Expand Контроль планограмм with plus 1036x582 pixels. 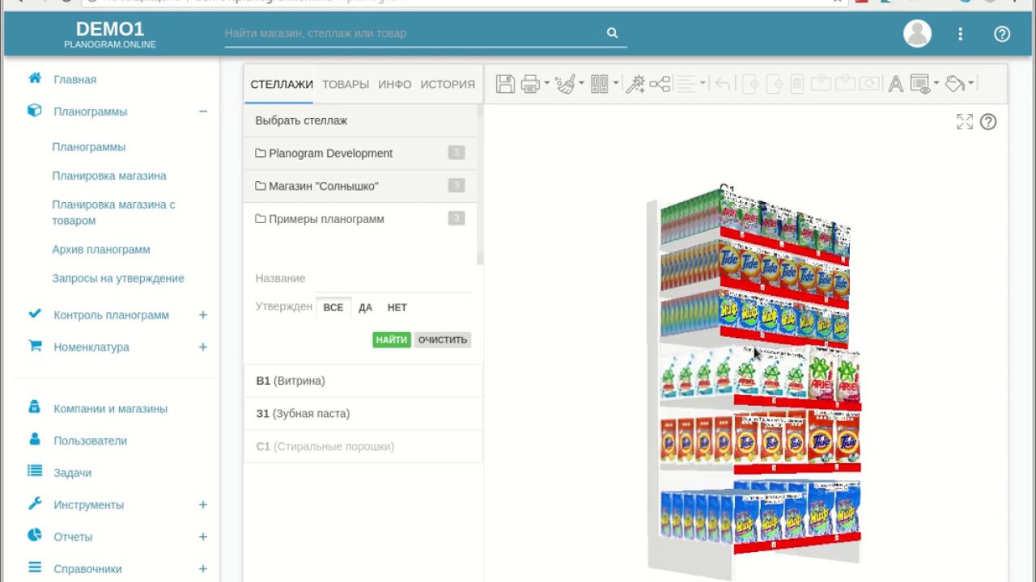(x=203, y=315)
